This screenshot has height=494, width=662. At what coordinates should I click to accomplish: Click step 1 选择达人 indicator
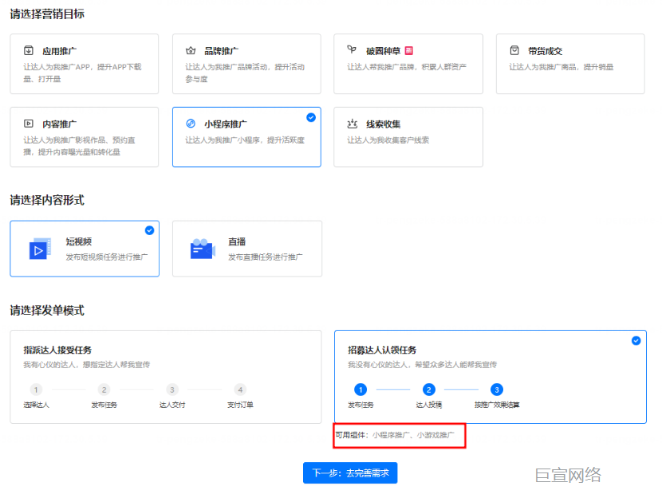(36, 390)
